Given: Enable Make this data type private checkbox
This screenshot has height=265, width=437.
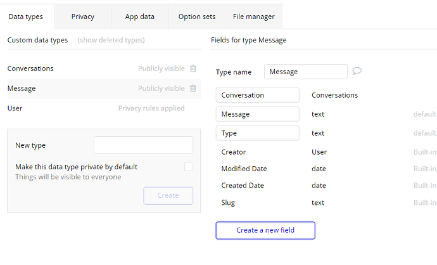Looking at the screenshot, I should point(188,167).
